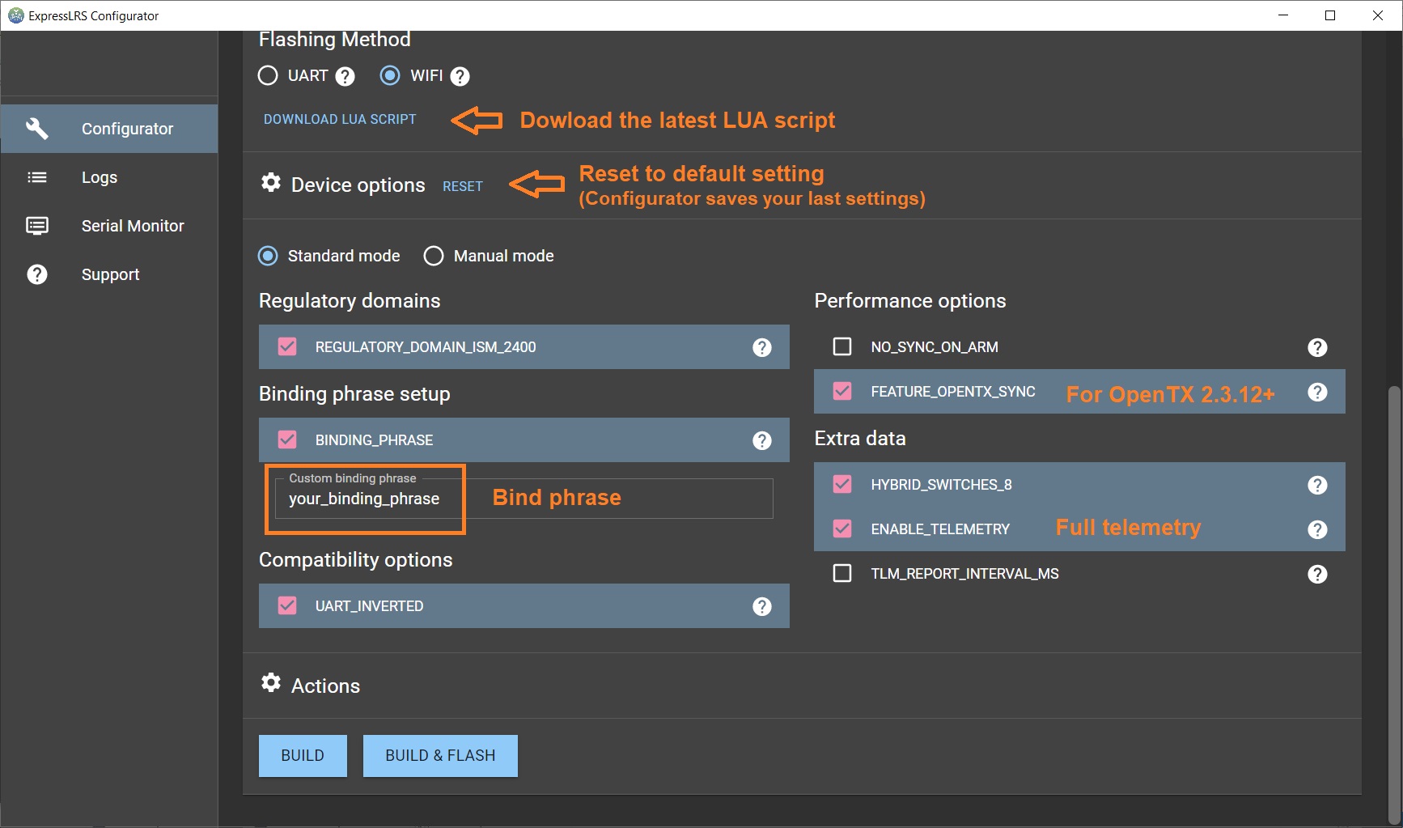Viewport: 1403px width, 828px height.
Task: Switch to Manual mode
Action: (434, 256)
